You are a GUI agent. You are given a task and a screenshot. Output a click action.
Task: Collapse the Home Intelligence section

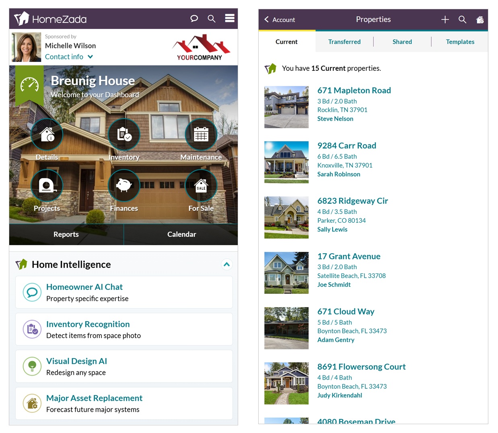[x=227, y=264]
